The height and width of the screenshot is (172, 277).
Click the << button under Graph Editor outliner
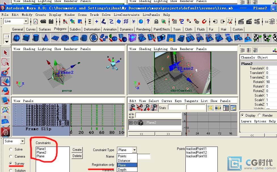click(x=141, y=134)
